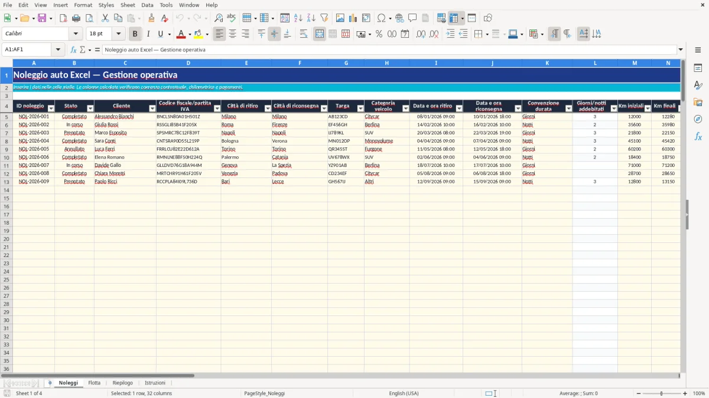Toggle Left-To-Right text direction
The height and width of the screenshot is (398, 709).
pos(554,34)
